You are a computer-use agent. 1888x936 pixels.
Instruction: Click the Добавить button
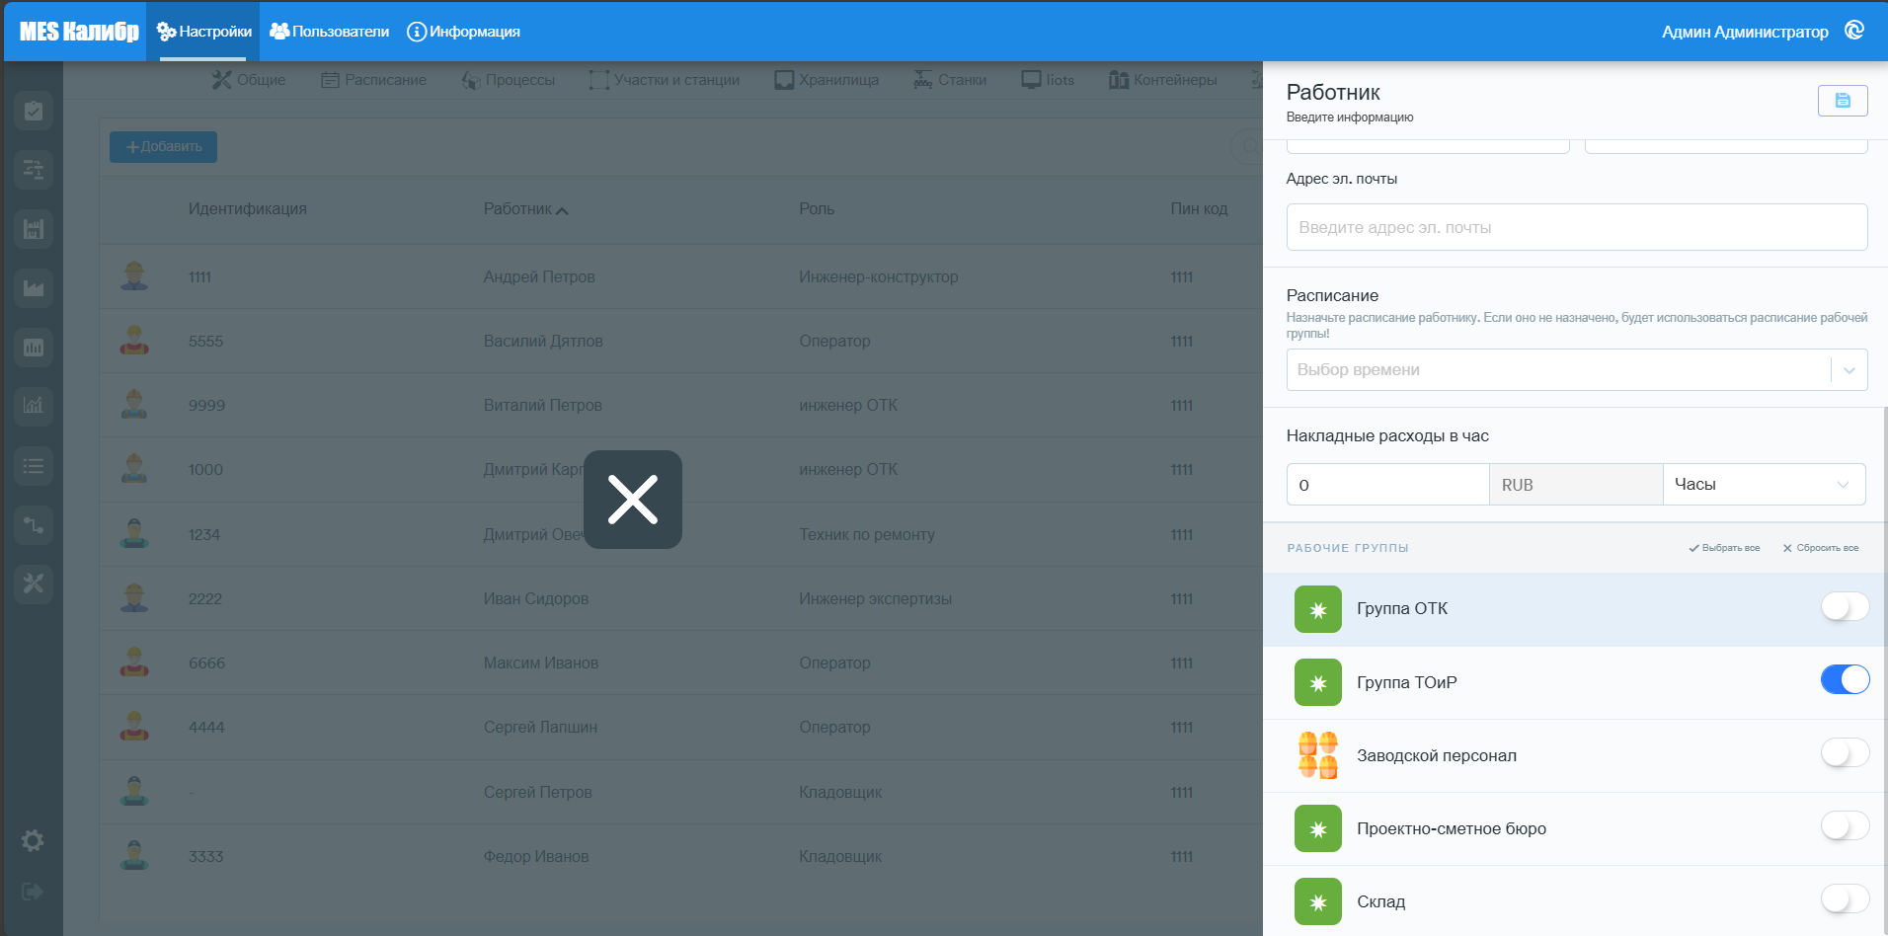click(163, 147)
